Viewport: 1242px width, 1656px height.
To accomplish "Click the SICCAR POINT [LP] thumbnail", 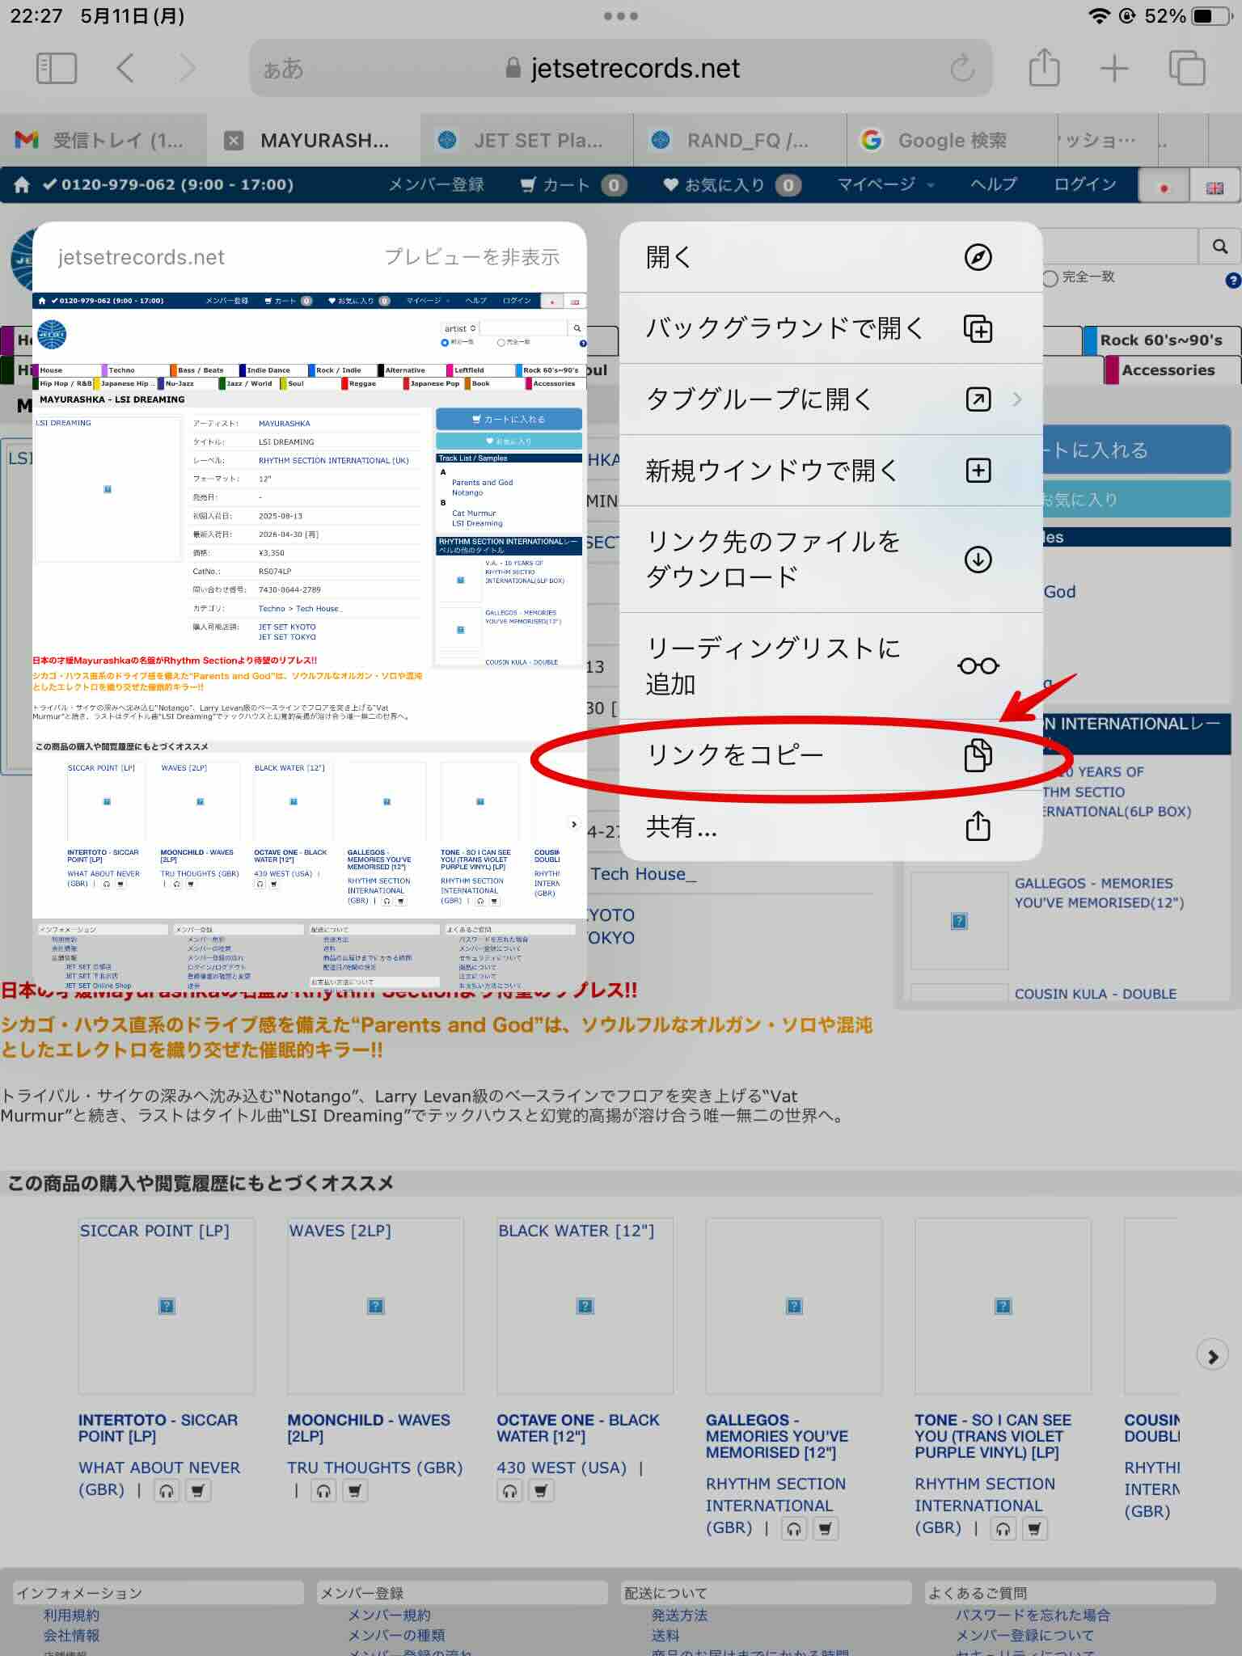I will (167, 1306).
